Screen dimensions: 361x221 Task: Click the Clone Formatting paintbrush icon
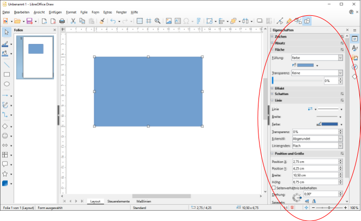(103, 21)
